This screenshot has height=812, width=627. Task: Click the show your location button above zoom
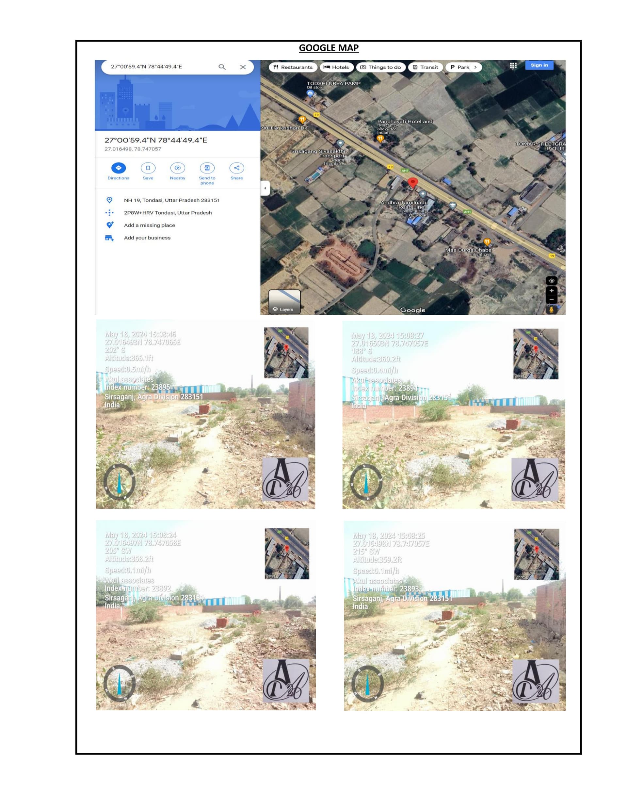pos(552,281)
